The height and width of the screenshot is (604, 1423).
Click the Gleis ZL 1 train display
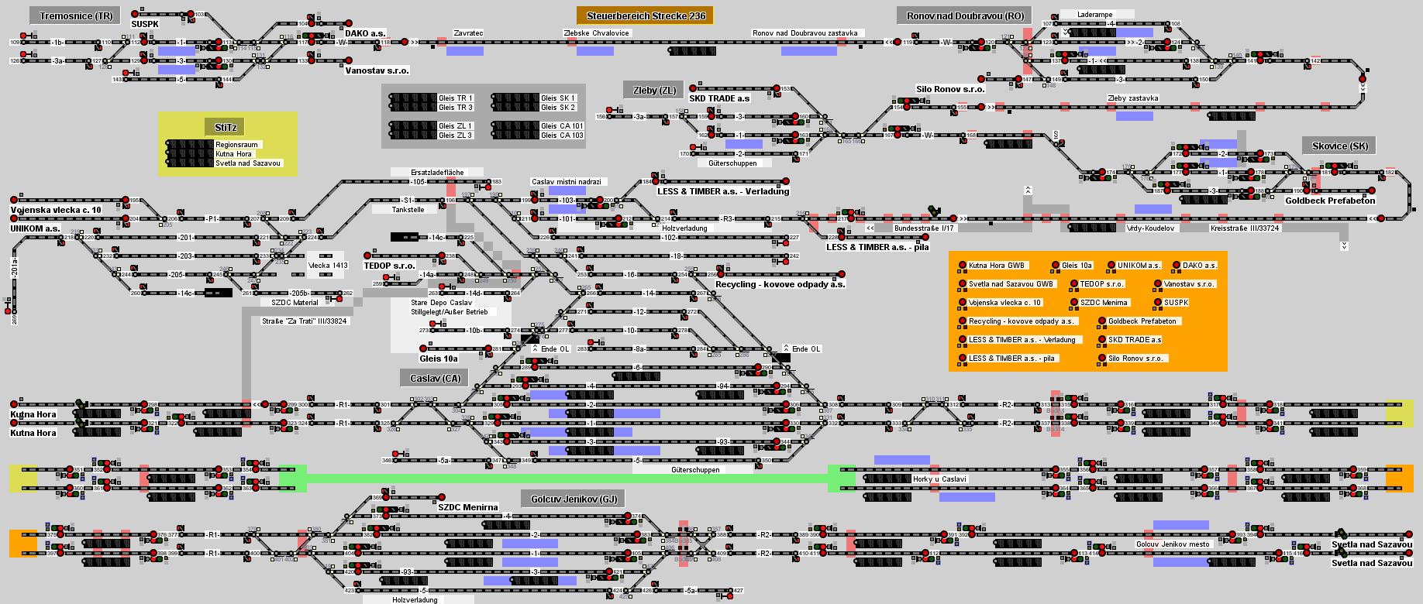point(412,126)
